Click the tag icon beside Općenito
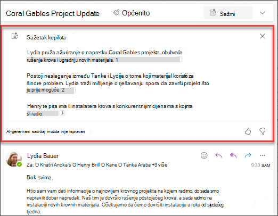 tap(117, 13)
